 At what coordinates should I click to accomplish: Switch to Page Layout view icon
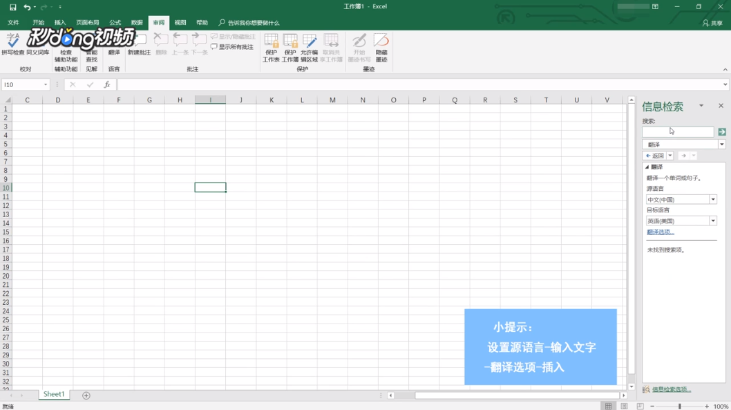point(624,407)
